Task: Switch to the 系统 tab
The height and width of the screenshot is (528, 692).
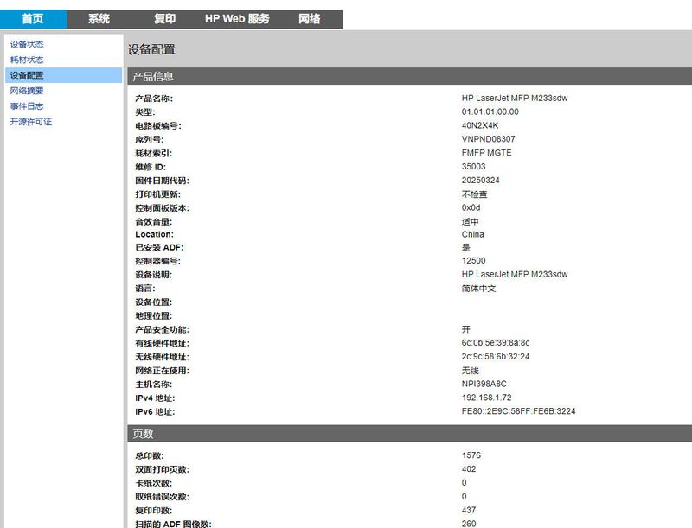Action: coord(99,19)
